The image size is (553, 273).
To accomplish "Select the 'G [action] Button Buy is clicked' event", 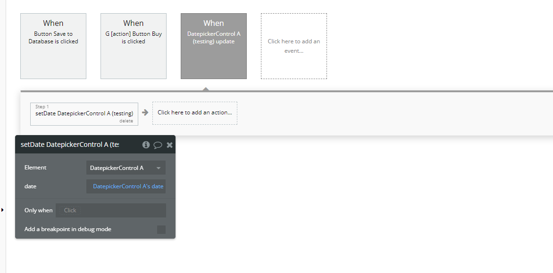I will (133, 46).
